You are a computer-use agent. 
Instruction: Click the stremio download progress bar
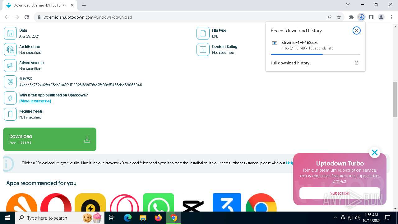click(x=315, y=54)
